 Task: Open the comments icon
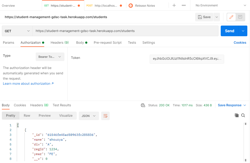tap(240, 17)
